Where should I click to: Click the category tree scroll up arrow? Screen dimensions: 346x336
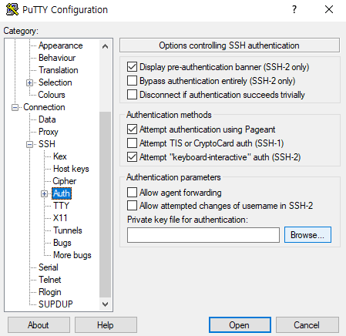105,46
